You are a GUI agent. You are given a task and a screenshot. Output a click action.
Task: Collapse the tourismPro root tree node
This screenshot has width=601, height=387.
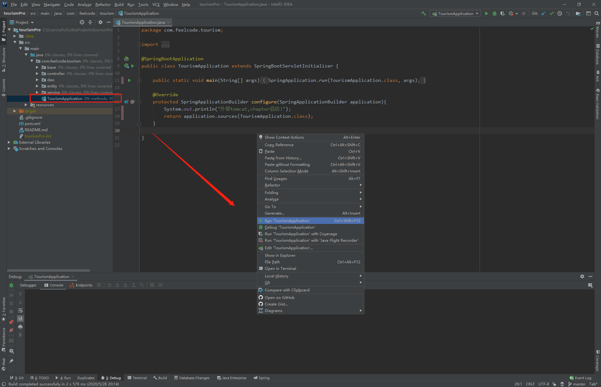(x=9, y=30)
